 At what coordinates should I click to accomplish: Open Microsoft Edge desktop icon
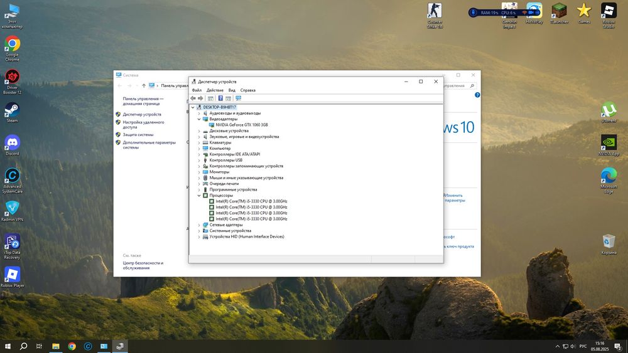point(609,181)
